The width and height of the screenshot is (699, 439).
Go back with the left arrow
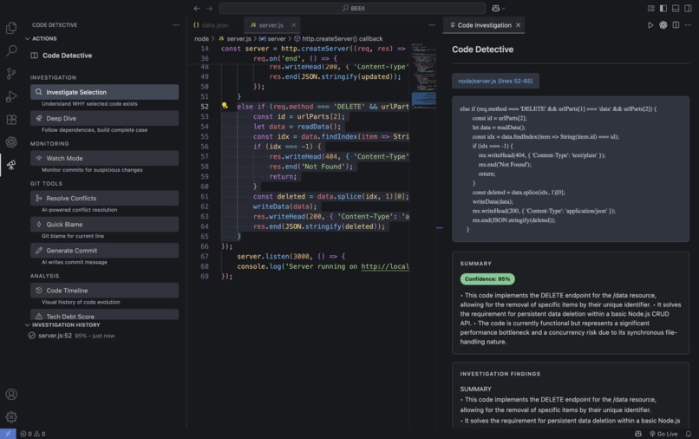coord(197,8)
